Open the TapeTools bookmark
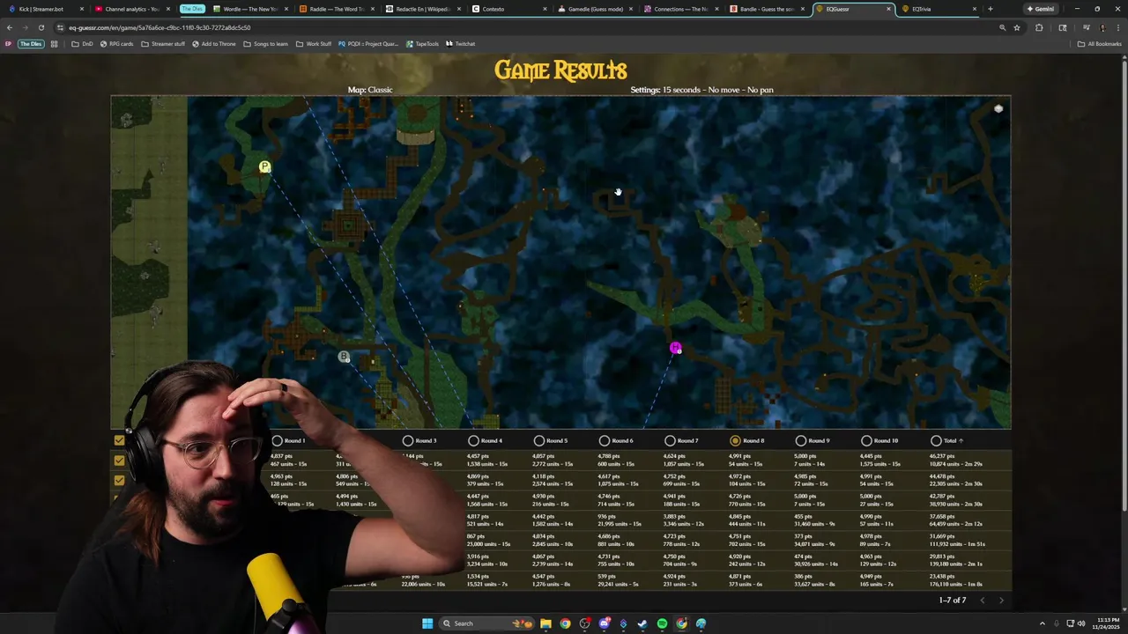1128x634 pixels. (422, 43)
